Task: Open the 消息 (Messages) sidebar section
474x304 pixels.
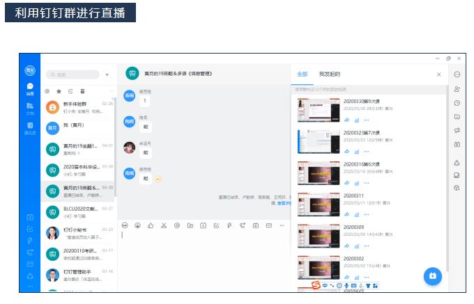Action: pos(30,88)
